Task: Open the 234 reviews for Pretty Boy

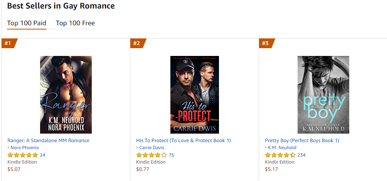Action: click(301, 155)
